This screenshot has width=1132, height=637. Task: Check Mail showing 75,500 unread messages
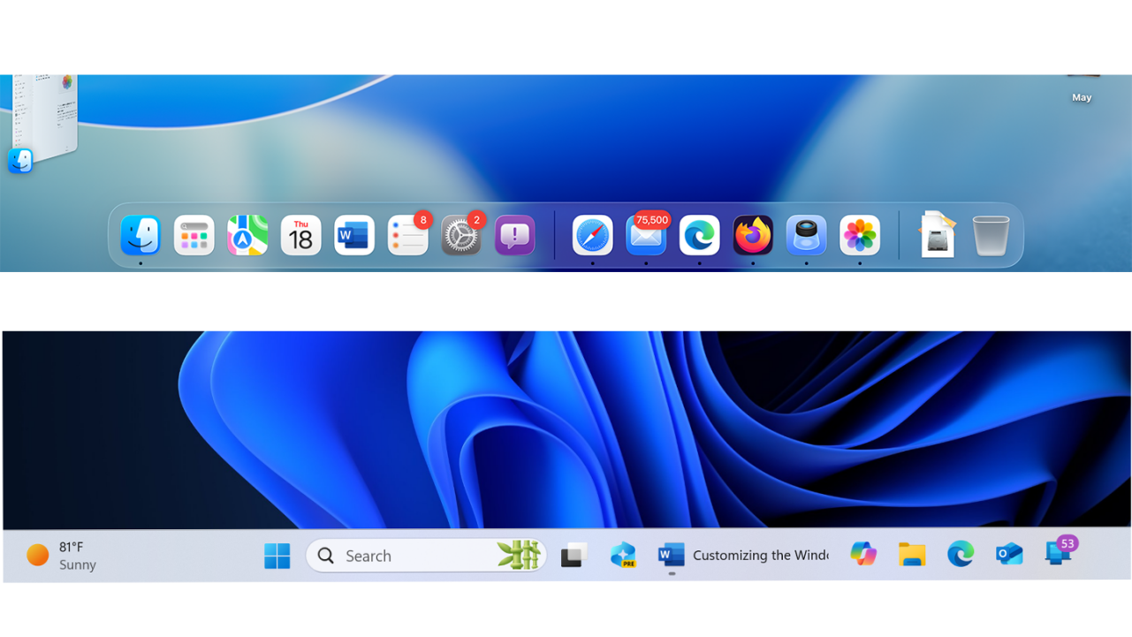click(646, 235)
